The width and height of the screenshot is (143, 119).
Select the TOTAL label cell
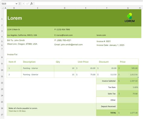pos(107,113)
